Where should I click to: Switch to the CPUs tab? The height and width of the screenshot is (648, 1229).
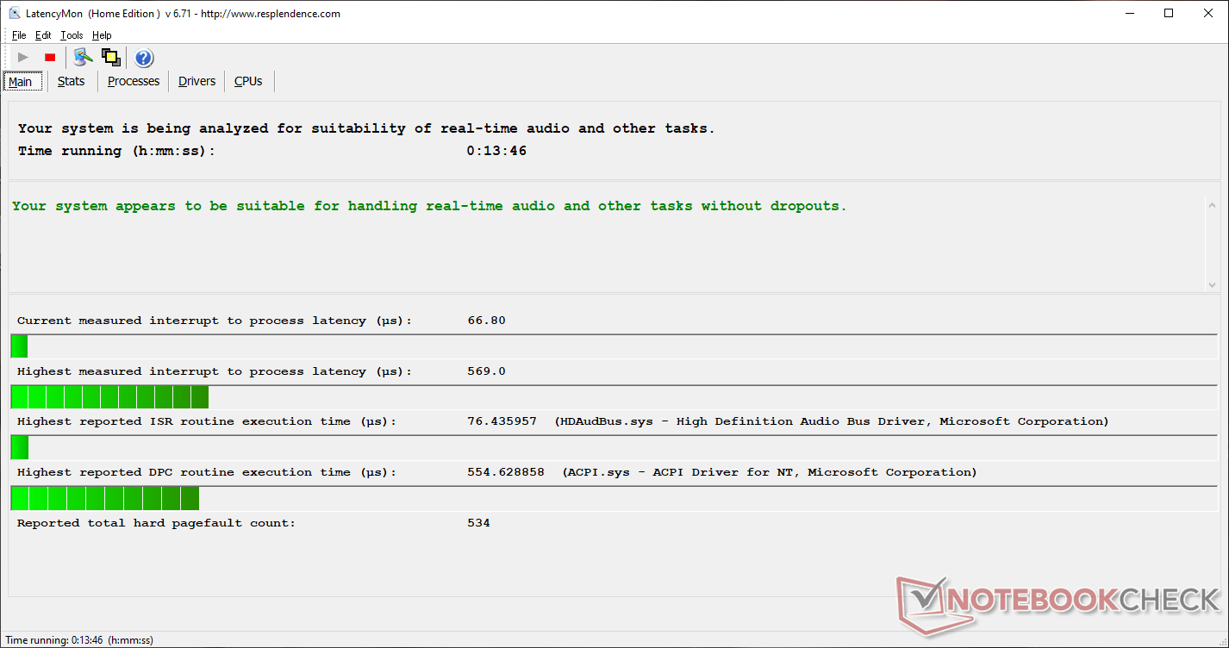click(x=248, y=81)
